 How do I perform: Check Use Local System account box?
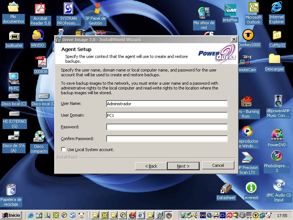pos(63,150)
